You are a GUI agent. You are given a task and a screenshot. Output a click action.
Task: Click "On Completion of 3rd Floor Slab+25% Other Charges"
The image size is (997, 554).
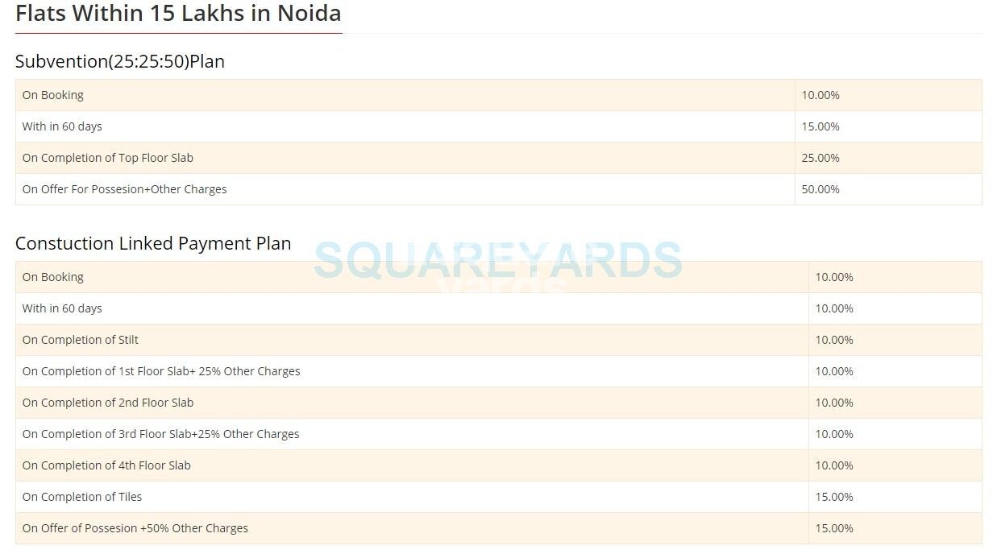[x=161, y=434]
